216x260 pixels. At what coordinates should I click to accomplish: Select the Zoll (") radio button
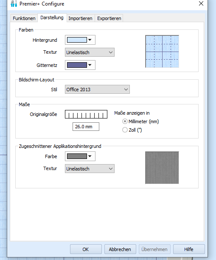click(125, 130)
